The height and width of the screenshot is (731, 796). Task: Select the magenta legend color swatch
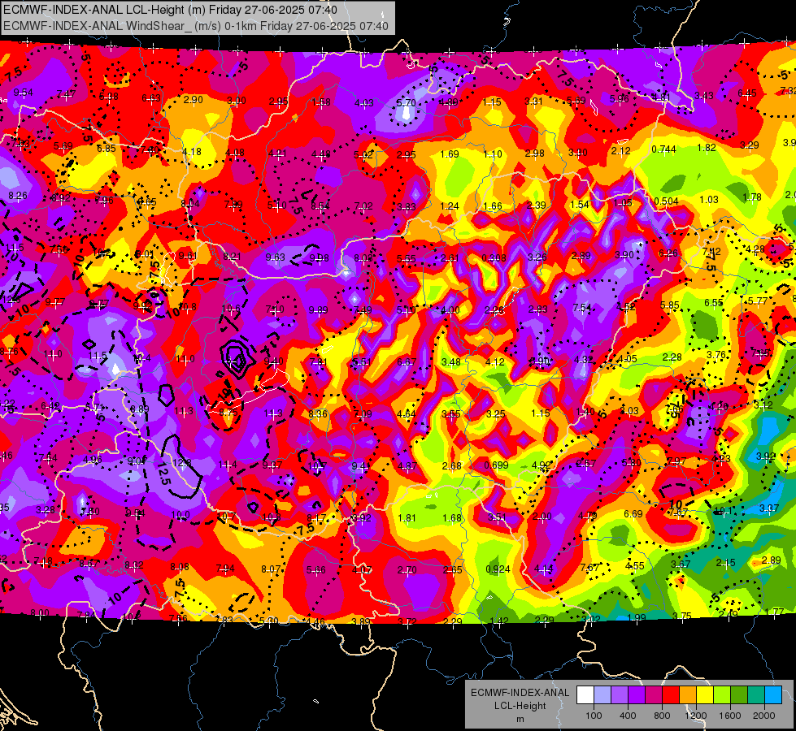[x=654, y=695]
